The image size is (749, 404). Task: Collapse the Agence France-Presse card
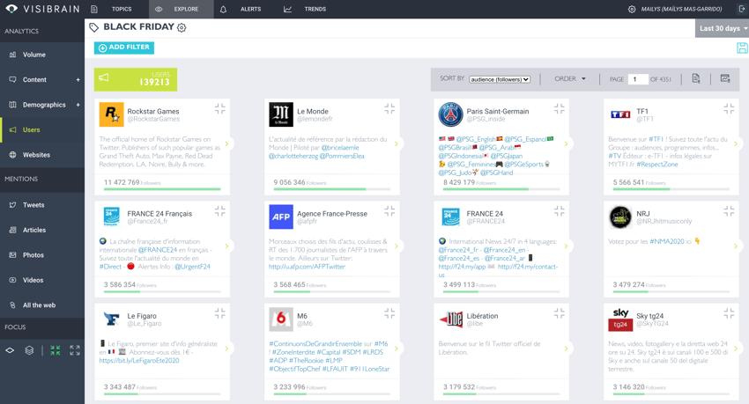click(x=389, y=211)
